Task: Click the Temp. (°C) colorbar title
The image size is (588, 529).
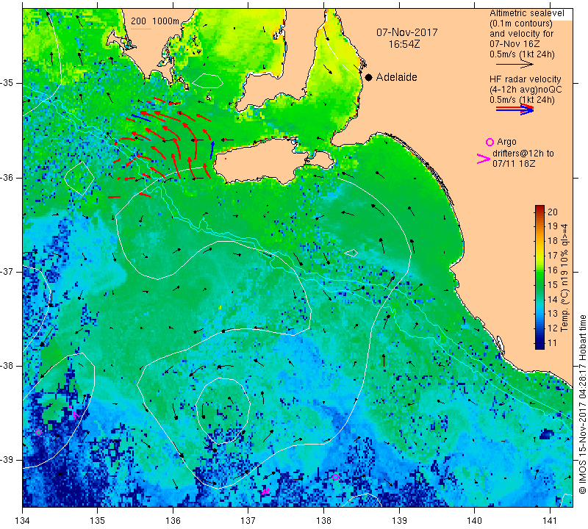Action: (x=564, y=278)
